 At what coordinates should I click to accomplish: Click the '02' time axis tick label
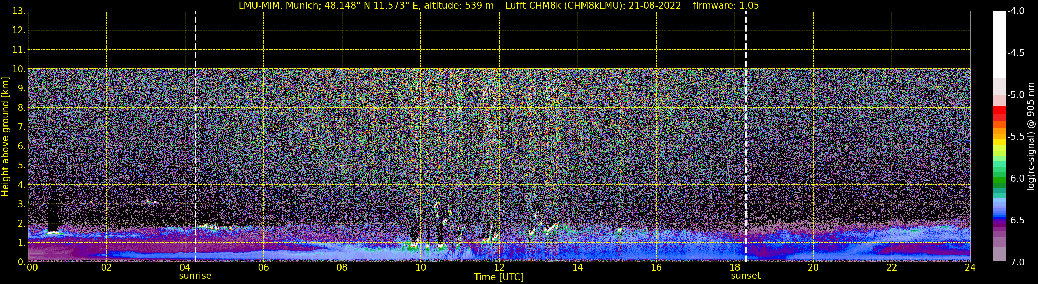click(x=106, y=268)
